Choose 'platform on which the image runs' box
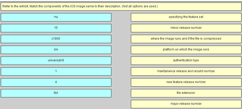Screen dimensions: 242x109 click(186, 50)
